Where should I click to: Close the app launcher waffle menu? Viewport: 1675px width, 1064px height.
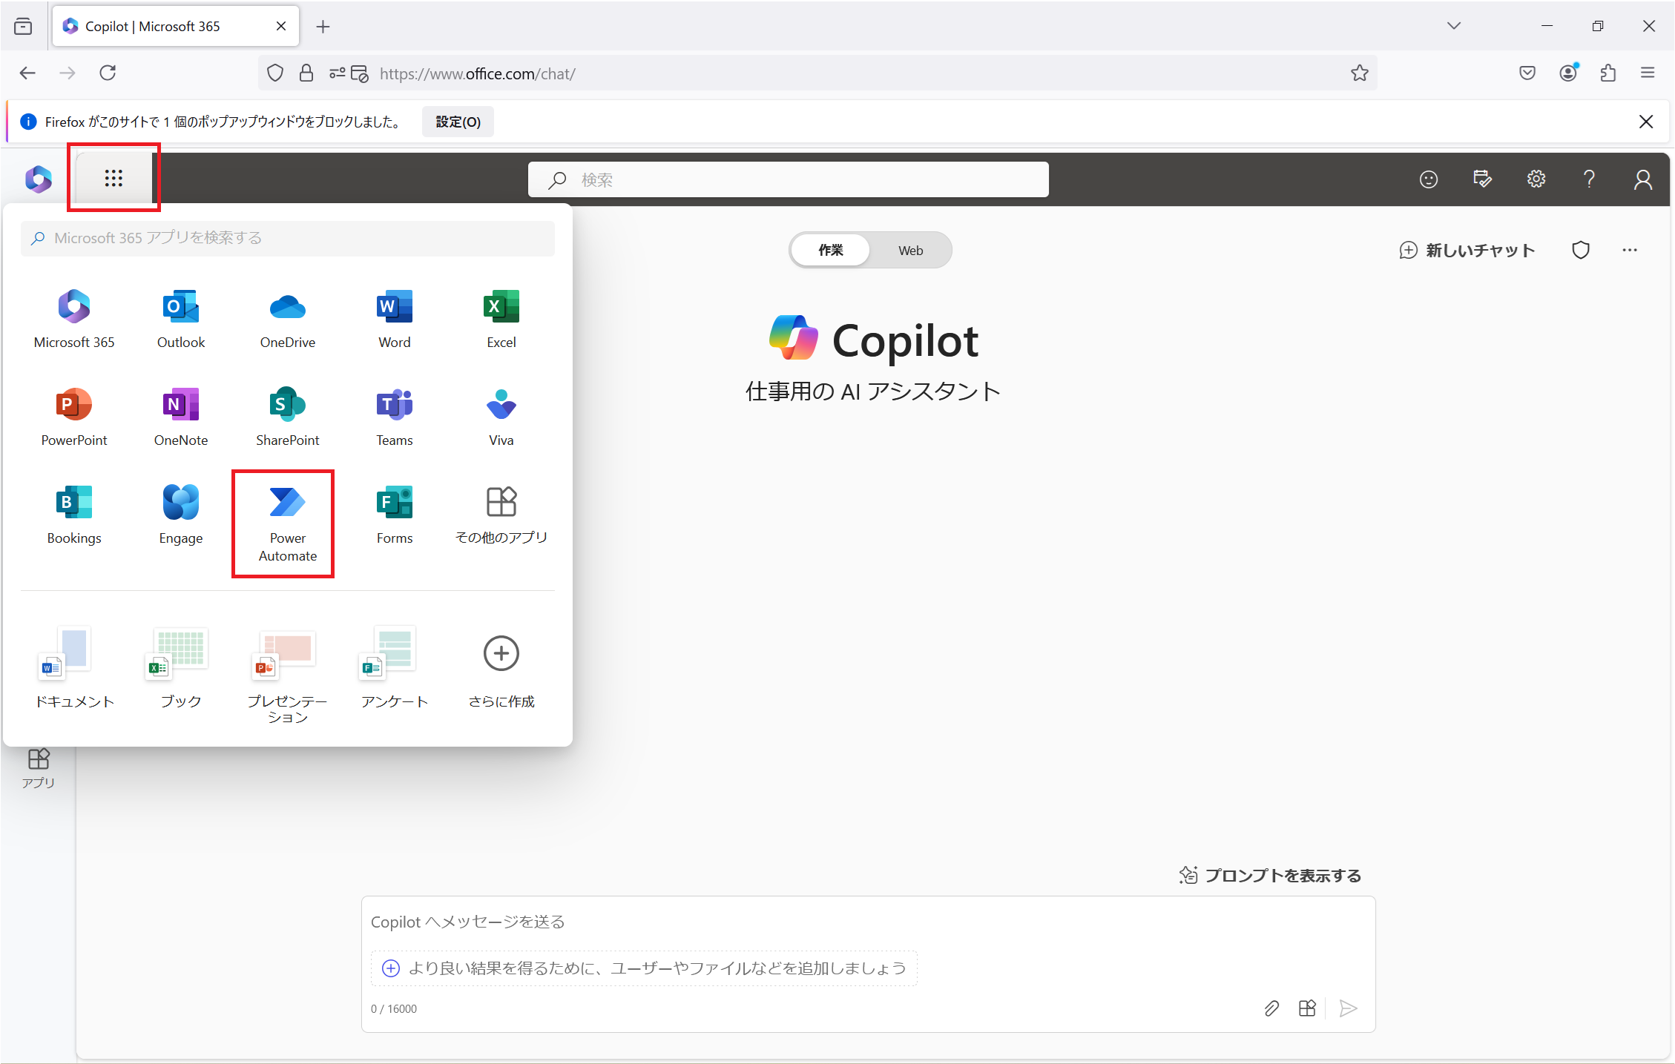(113, 178)
